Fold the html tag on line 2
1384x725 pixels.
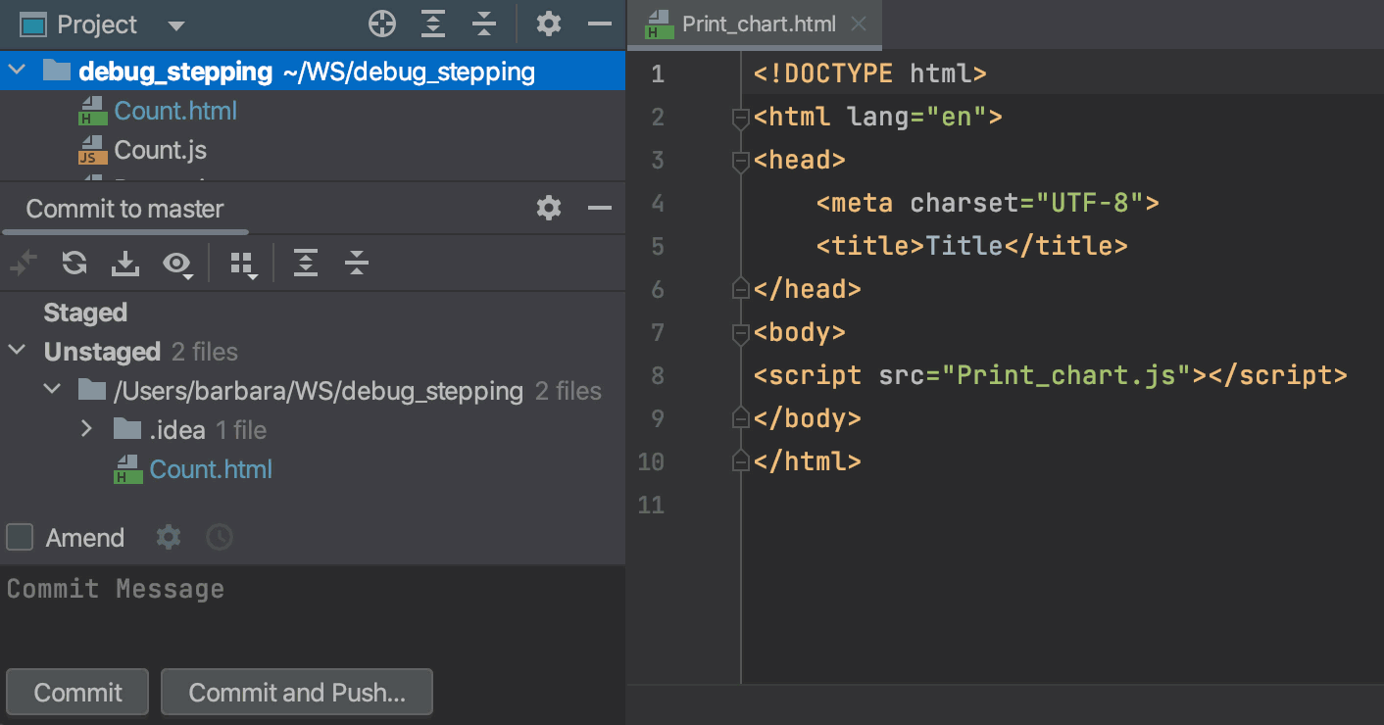tap(741, 119)
